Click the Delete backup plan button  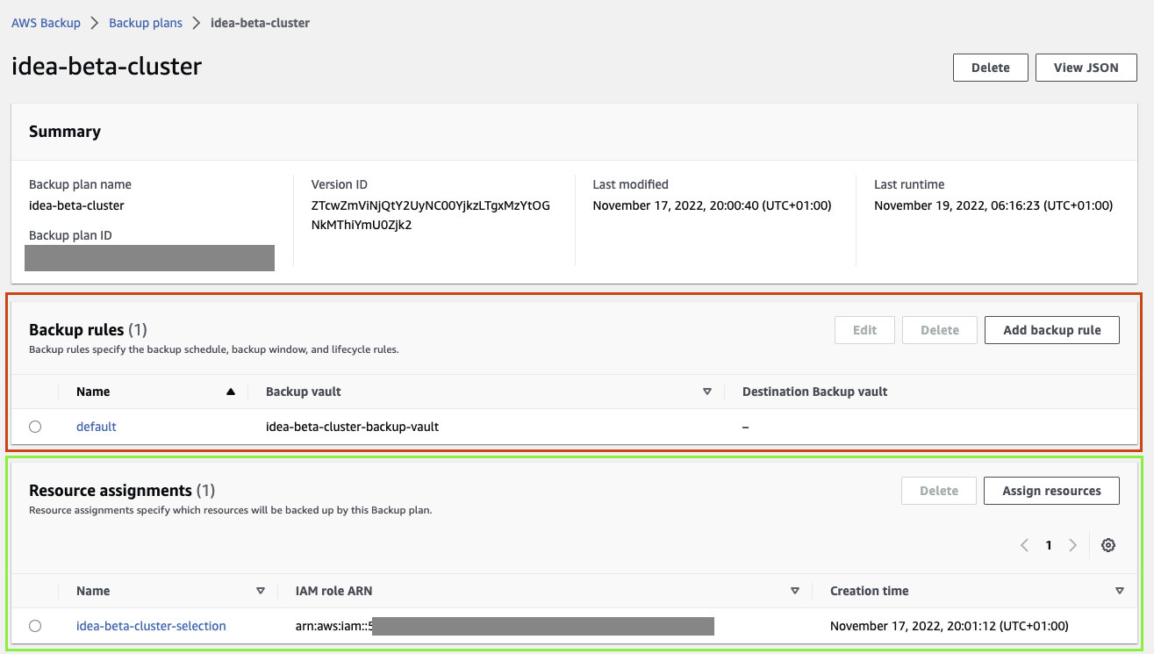coord(990,68)
